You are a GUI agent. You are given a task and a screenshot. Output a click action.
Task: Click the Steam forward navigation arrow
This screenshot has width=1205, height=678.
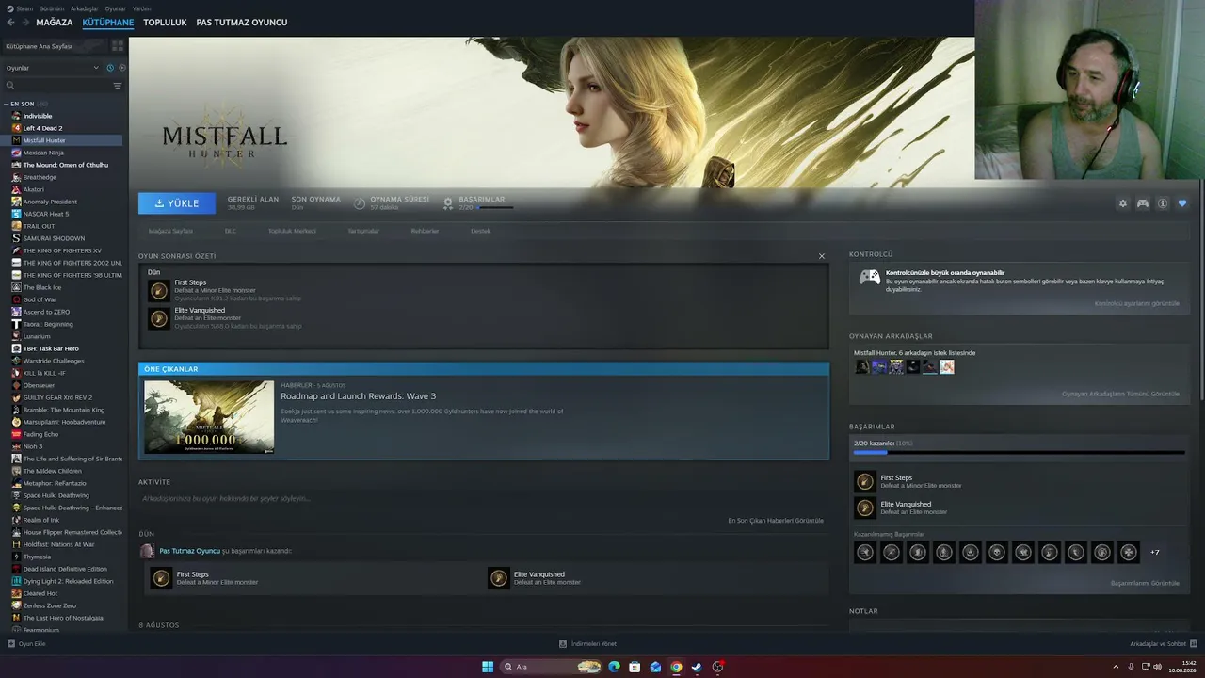point(25,22)
